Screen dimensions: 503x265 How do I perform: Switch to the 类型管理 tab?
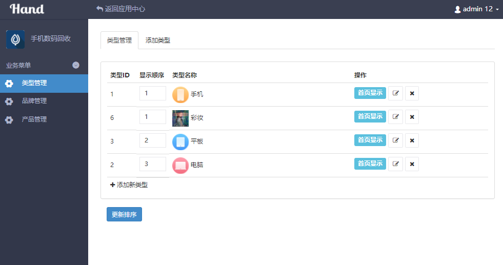click(x=119, y=40)
